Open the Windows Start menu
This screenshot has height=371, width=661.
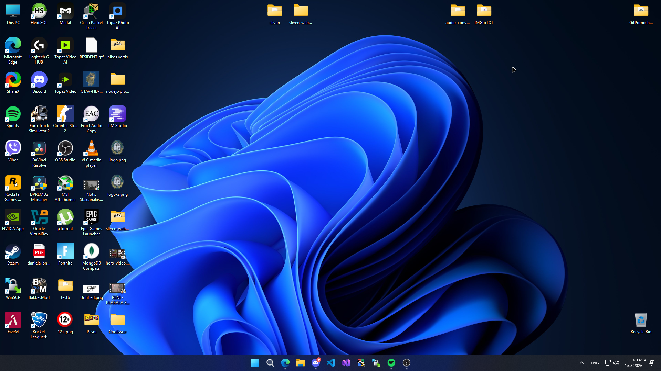pyautogui.click(x=255, y=363)
